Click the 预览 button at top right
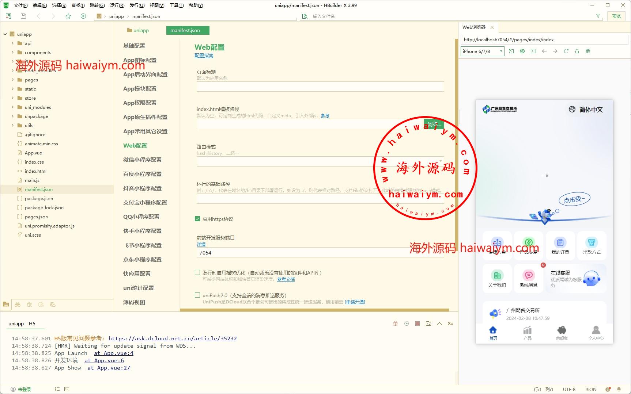 [x=616, y=16]
